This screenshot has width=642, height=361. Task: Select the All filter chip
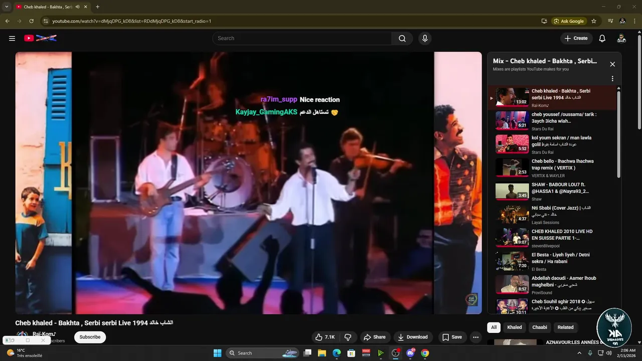coord(494,327)
